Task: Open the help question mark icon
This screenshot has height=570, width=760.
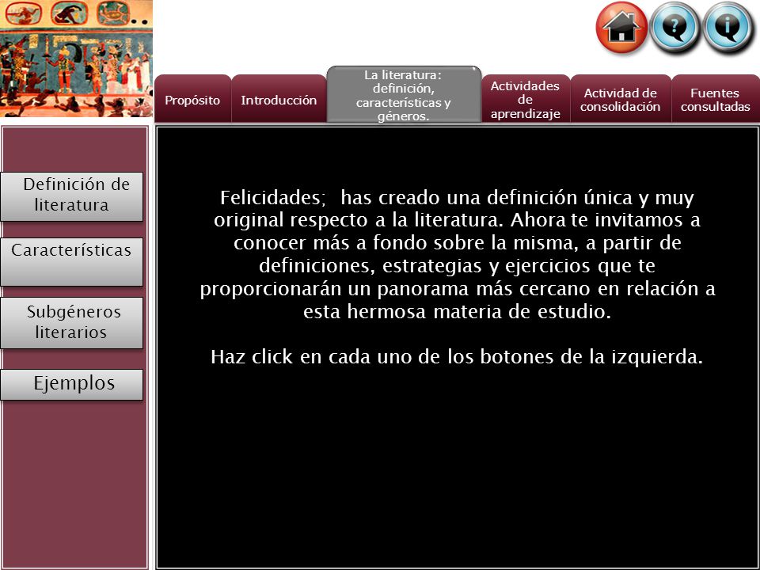Action: click(x=674, y=27)
